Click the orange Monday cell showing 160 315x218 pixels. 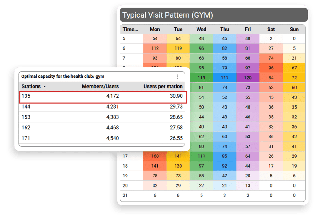[155, 156]
